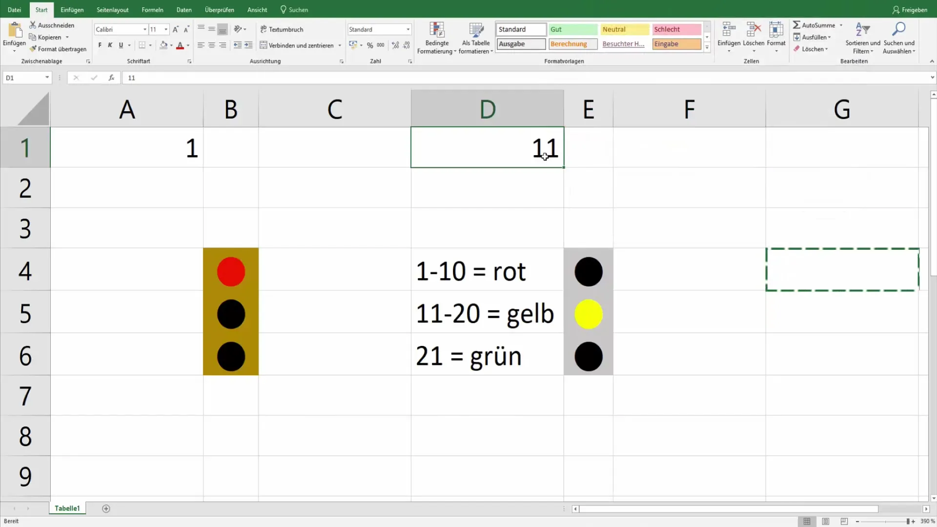Apply the Schlecht cell style

pos(676,29)
